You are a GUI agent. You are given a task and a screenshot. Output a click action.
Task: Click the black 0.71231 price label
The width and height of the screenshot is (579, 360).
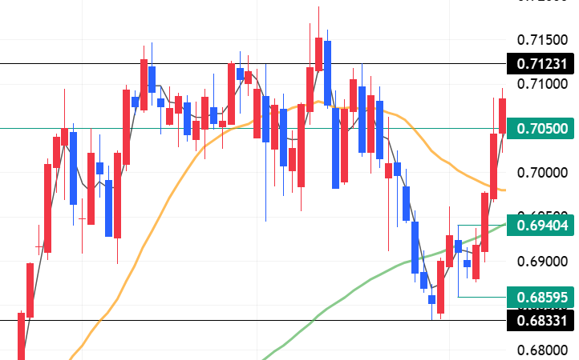point(542,63)
